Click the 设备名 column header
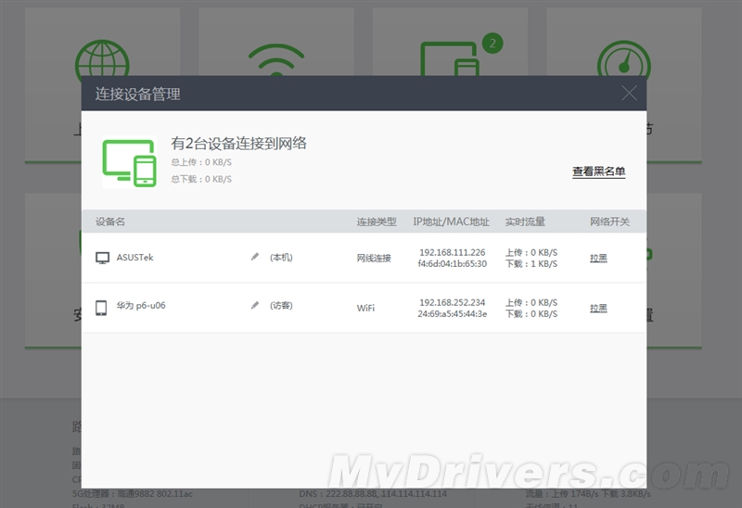742x508 pixels. pyautogui.click(x=110, y=222)
